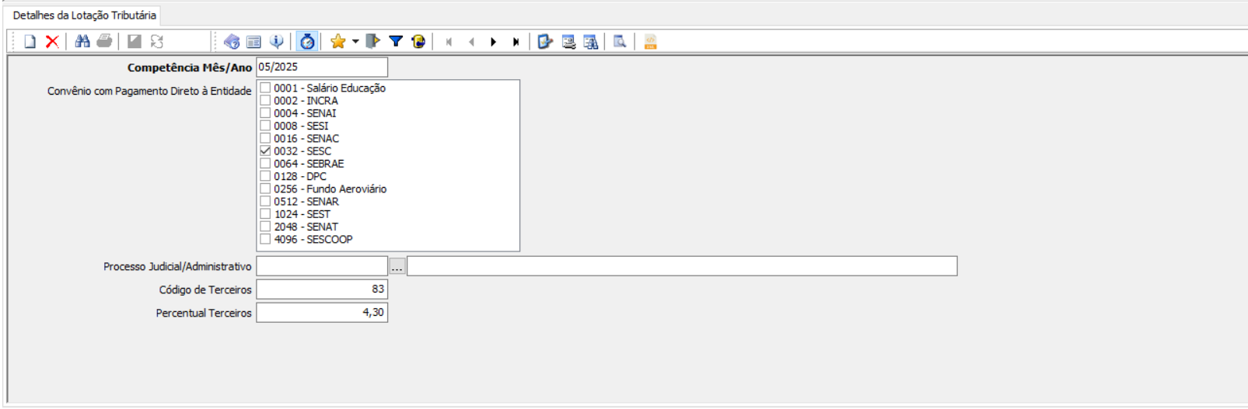Click the yellow globe refresh icon
1248x409 pixels.
coord(418,42)
